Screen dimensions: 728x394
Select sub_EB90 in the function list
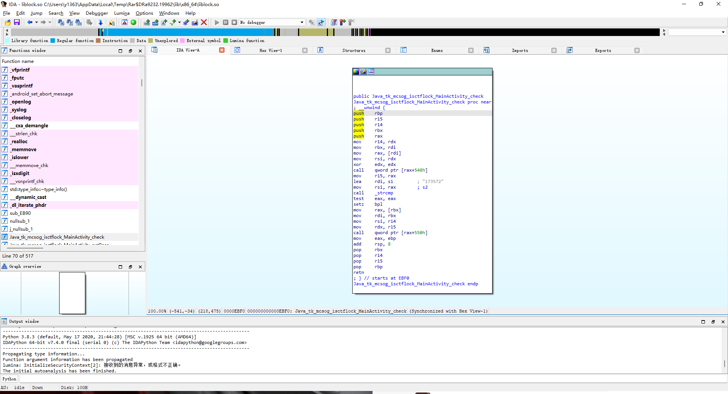coord(70,213)
